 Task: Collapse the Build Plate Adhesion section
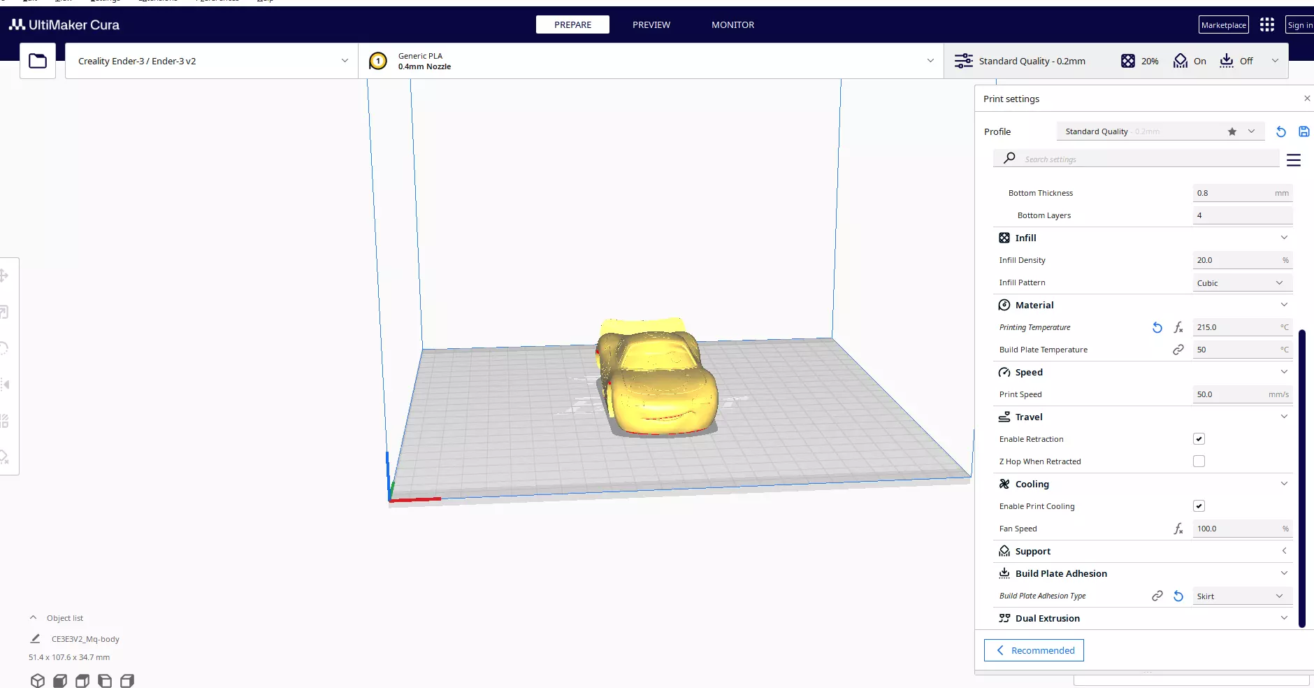click(1284, 573)
